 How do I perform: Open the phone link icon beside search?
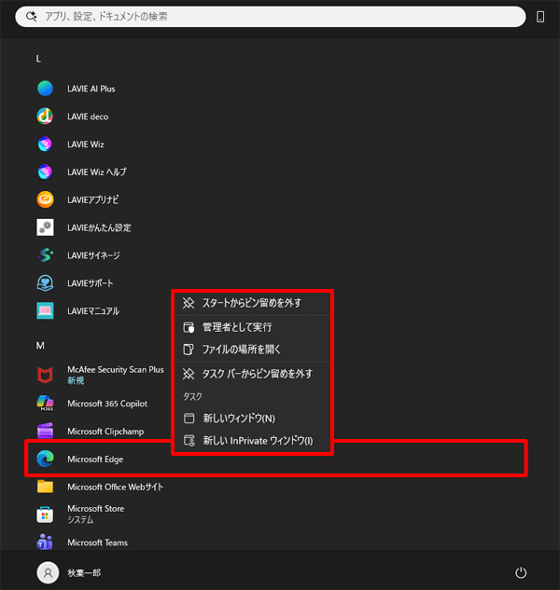540,17
